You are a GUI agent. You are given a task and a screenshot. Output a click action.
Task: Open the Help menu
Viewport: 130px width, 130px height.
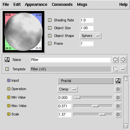pyautogui.click(x=123, y=5)
